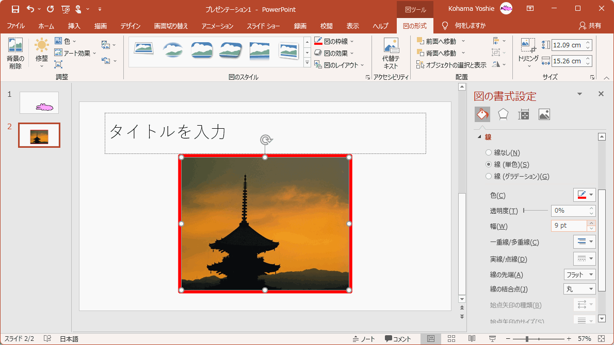
Task: Open the スライド ショー tab
Action: click(x=264, y=25)
